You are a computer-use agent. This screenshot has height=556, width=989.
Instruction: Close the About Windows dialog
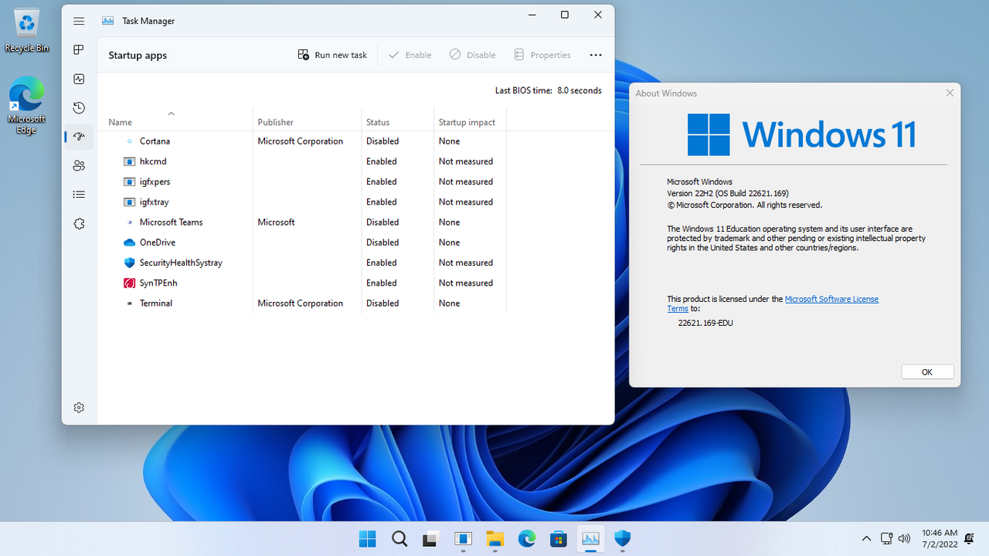[950, 93]
